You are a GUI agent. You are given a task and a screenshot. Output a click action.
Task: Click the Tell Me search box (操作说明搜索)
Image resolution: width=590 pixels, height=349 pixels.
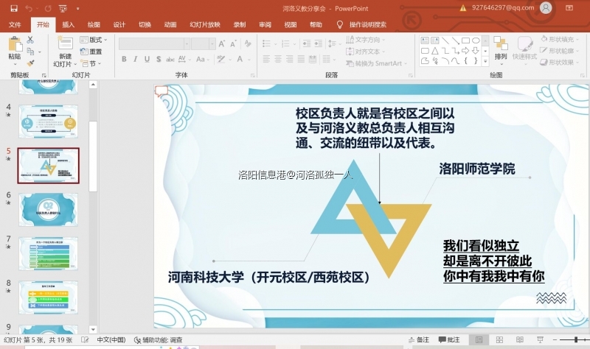coord(362,24)
